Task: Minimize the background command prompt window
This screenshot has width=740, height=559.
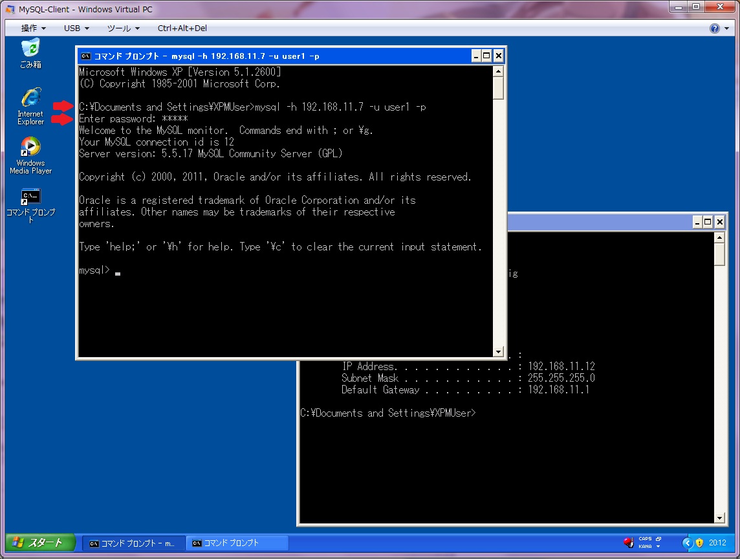Action: point(697,223)
